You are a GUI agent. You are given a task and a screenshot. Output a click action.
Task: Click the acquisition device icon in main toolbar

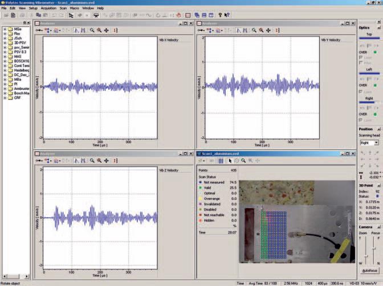coord(96,15)
